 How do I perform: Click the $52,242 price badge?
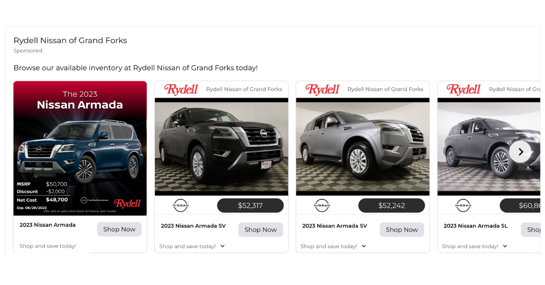391,206
